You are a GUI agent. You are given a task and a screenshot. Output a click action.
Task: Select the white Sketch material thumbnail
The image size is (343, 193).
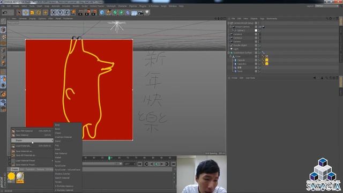click(x=20, y=176)
